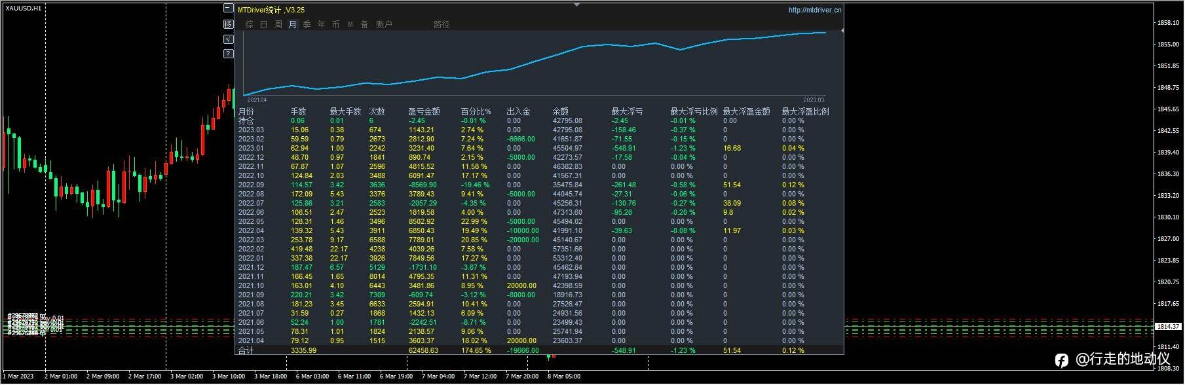Switch to the 综 summary tab
The image size is (1185, 385).
[x=249, y=24]
